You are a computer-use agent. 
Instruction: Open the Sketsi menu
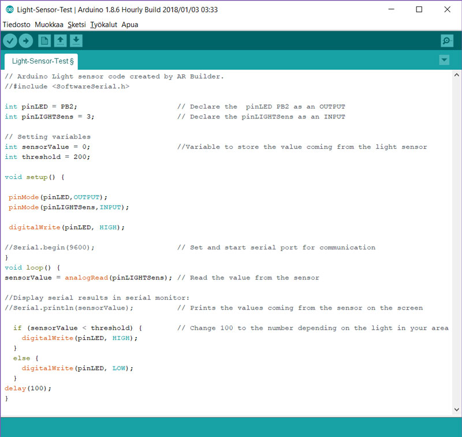tap(77, 24)
